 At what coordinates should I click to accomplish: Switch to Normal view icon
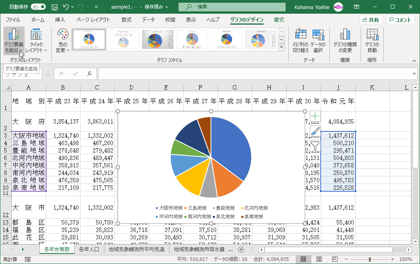(303, 259)
